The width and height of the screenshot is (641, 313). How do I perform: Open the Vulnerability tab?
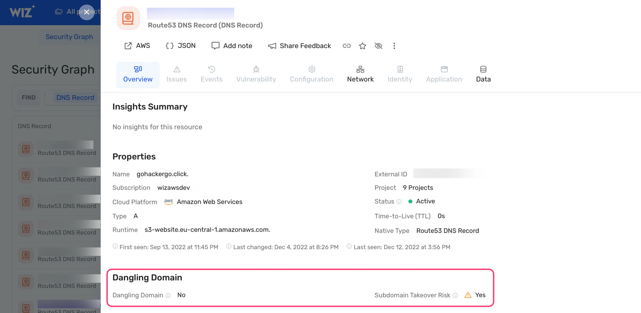(x=256, y=75)
